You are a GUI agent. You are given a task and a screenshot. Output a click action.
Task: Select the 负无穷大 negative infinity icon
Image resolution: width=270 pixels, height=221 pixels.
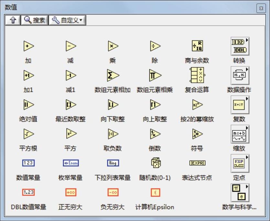(113, 192)
